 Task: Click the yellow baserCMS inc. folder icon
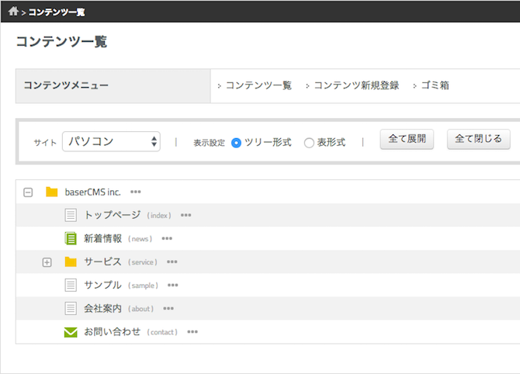[x=52, y=192]
